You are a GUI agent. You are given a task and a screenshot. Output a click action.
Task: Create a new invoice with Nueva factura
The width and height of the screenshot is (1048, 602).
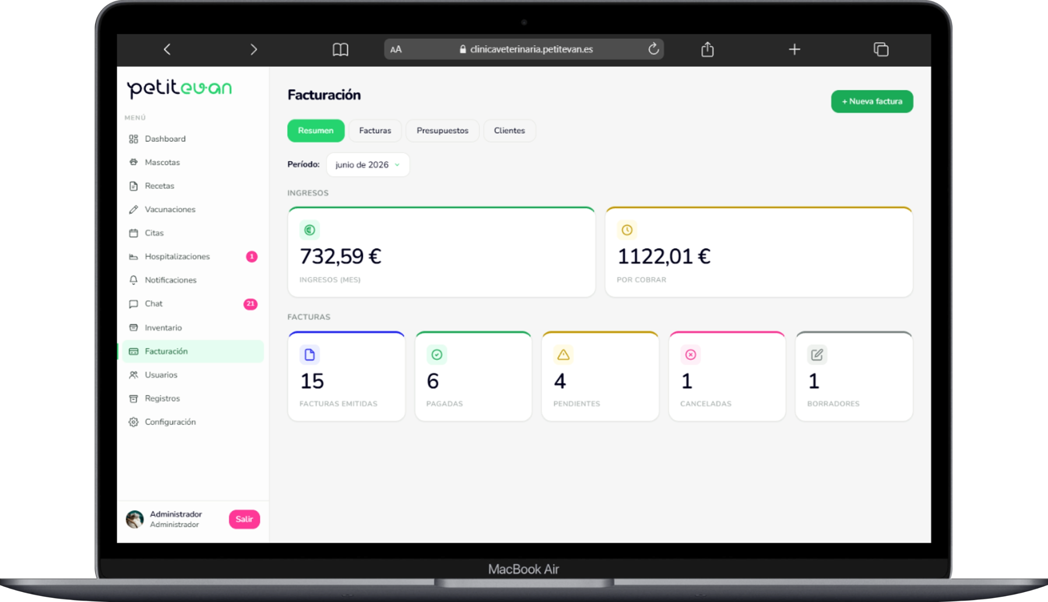(872, 101)
